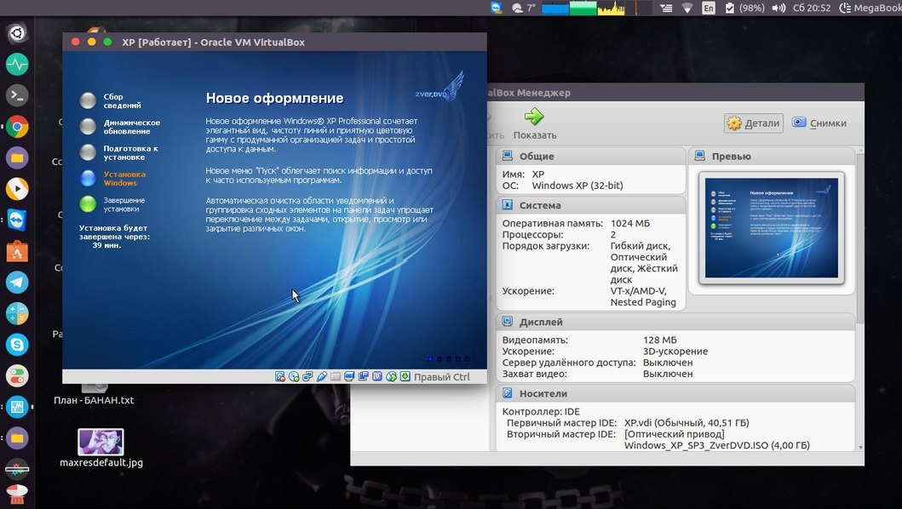Click the VM preview thumbnail
The height and width of the screenshot is (509, 902).
[772, 228]
